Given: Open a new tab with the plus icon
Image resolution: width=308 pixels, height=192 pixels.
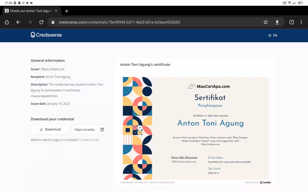Looking at the screenshot, I should click(x=66, y=11).
